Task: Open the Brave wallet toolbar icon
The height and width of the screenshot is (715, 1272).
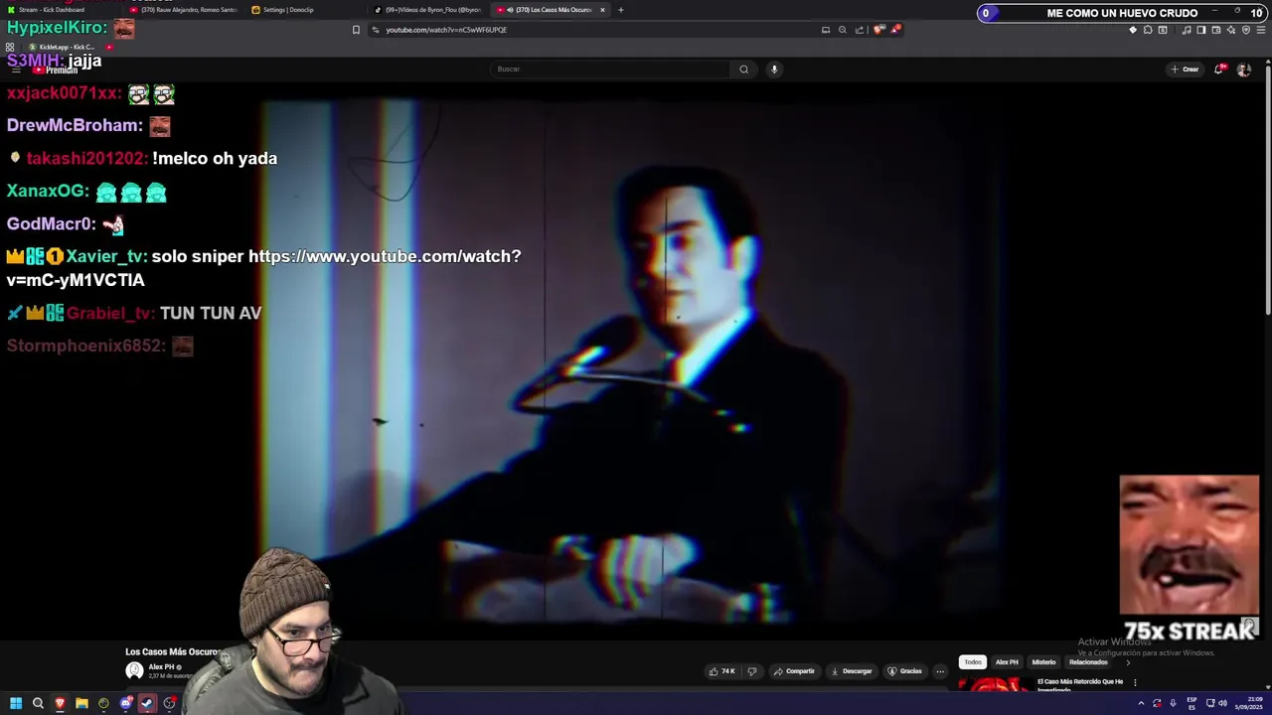Action: 1216,30
